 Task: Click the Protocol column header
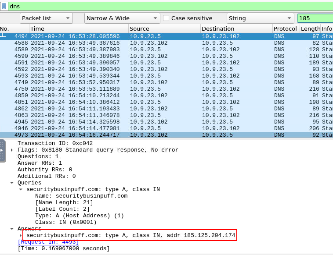[x=285, y=28]
